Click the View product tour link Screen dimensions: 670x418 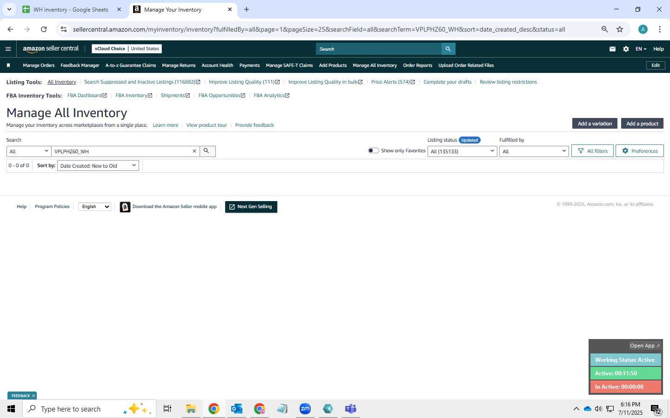207,125
